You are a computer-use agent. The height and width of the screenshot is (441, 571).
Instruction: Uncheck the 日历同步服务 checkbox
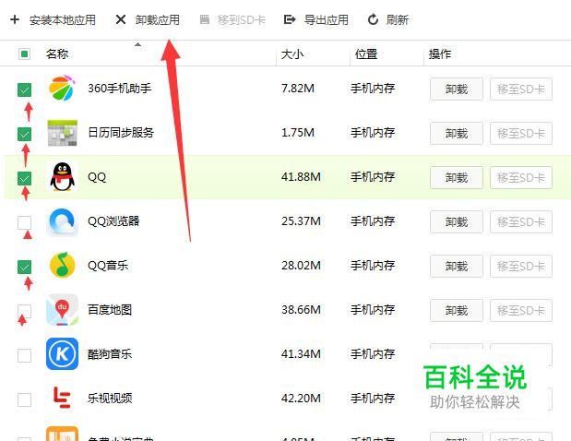(x=24, y=134)
